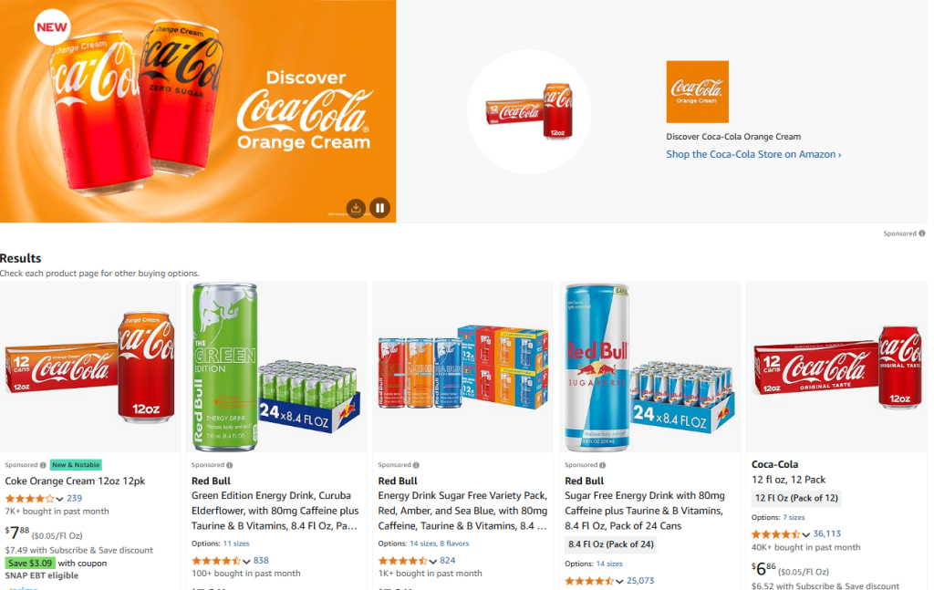Expand rating popover for Coca-Cola 12 Pack
This screenshot has width=934, height=590.
[x=806, y=534]
